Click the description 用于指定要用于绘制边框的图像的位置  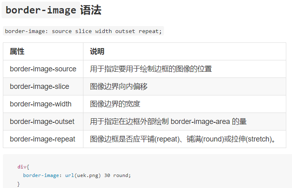151,69
